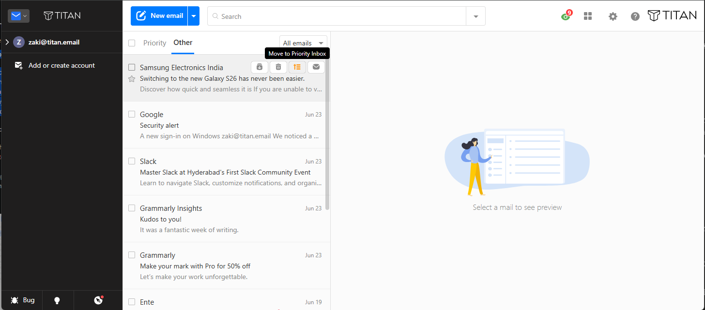Open Samsung 'Switching to the new Galaxy S26' subject
The width and height of the screenshot is (705, 310).
coord(222,78)
